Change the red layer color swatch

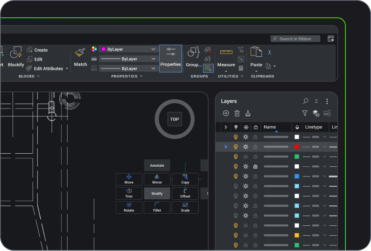297,147
